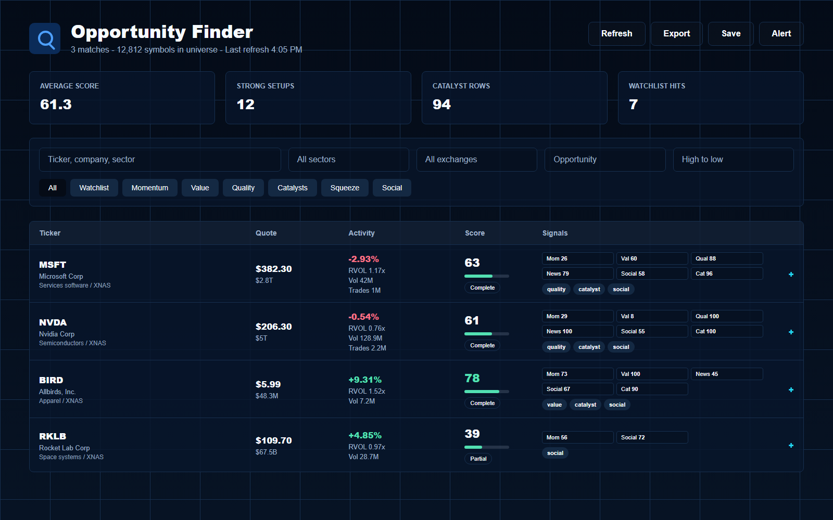Screen dimensions: 833x520
Task: Select the Quality filter chip
Action: (x=243, y=188)
